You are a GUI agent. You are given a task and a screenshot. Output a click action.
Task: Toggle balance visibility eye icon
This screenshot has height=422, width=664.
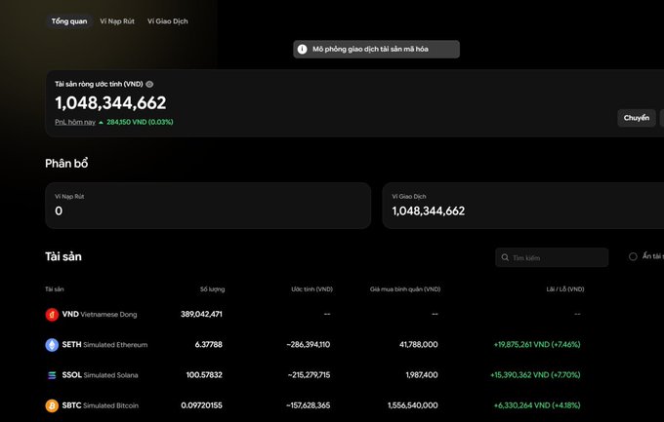coord(149,84)
